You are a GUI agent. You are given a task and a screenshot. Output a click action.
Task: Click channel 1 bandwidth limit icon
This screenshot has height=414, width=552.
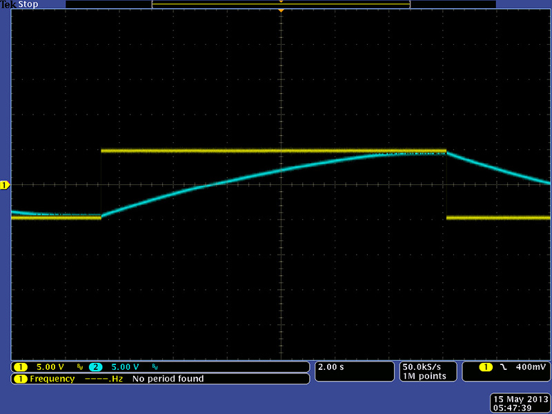point(80,367)
